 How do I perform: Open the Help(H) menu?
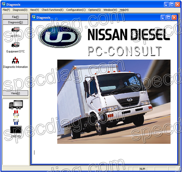tap(124, 10)
